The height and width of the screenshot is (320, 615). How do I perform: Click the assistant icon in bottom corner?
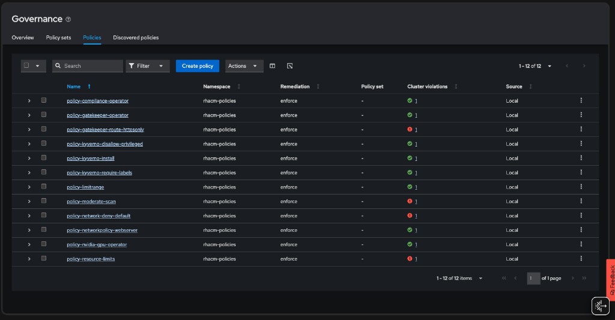tap(600, 306)
